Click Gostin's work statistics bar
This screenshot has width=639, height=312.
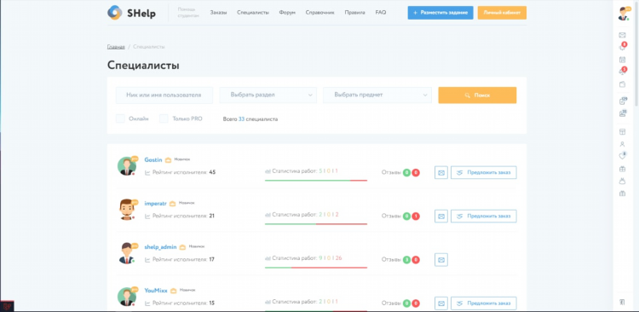point(316,180)
